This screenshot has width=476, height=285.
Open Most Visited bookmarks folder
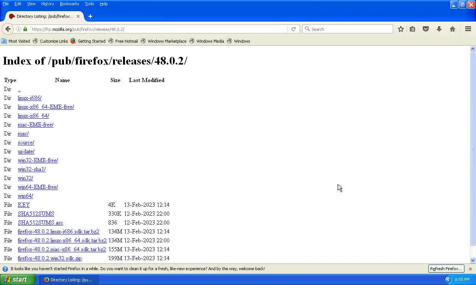[16, 41]
